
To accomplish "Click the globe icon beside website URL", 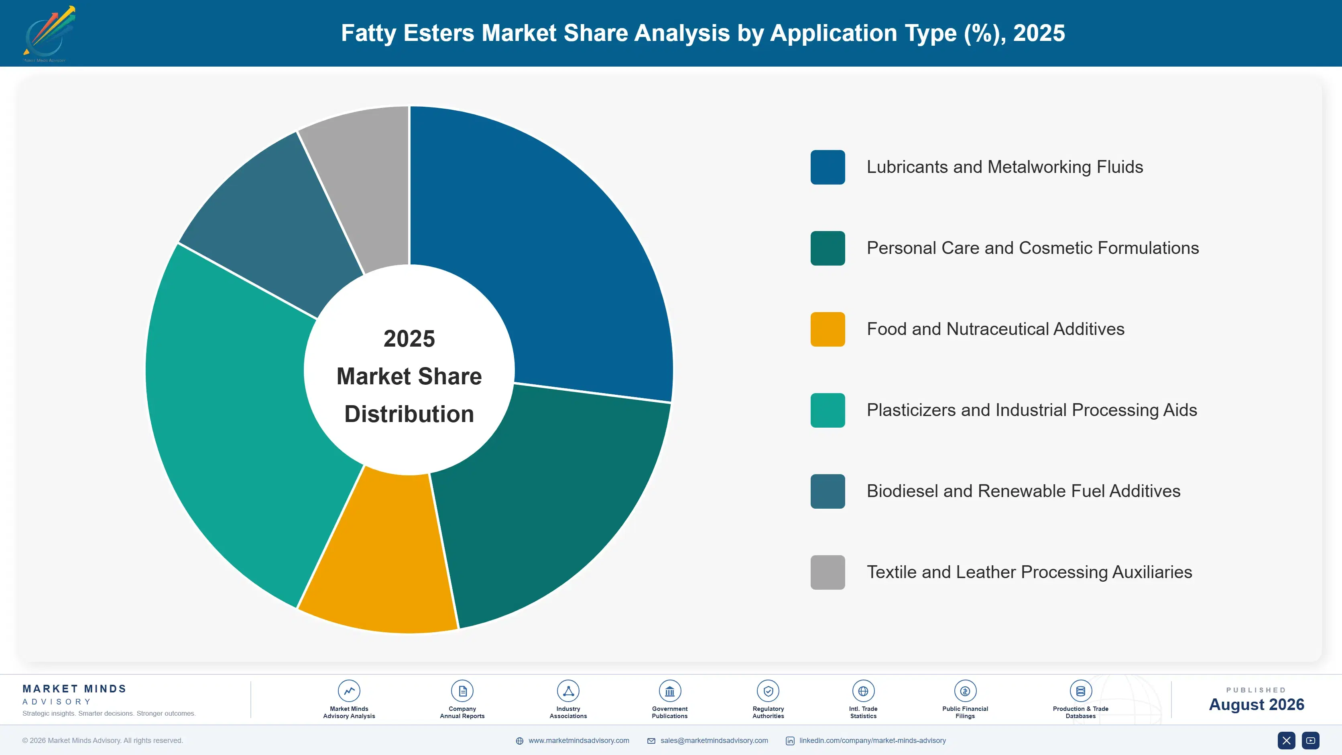I will [519, 741].
